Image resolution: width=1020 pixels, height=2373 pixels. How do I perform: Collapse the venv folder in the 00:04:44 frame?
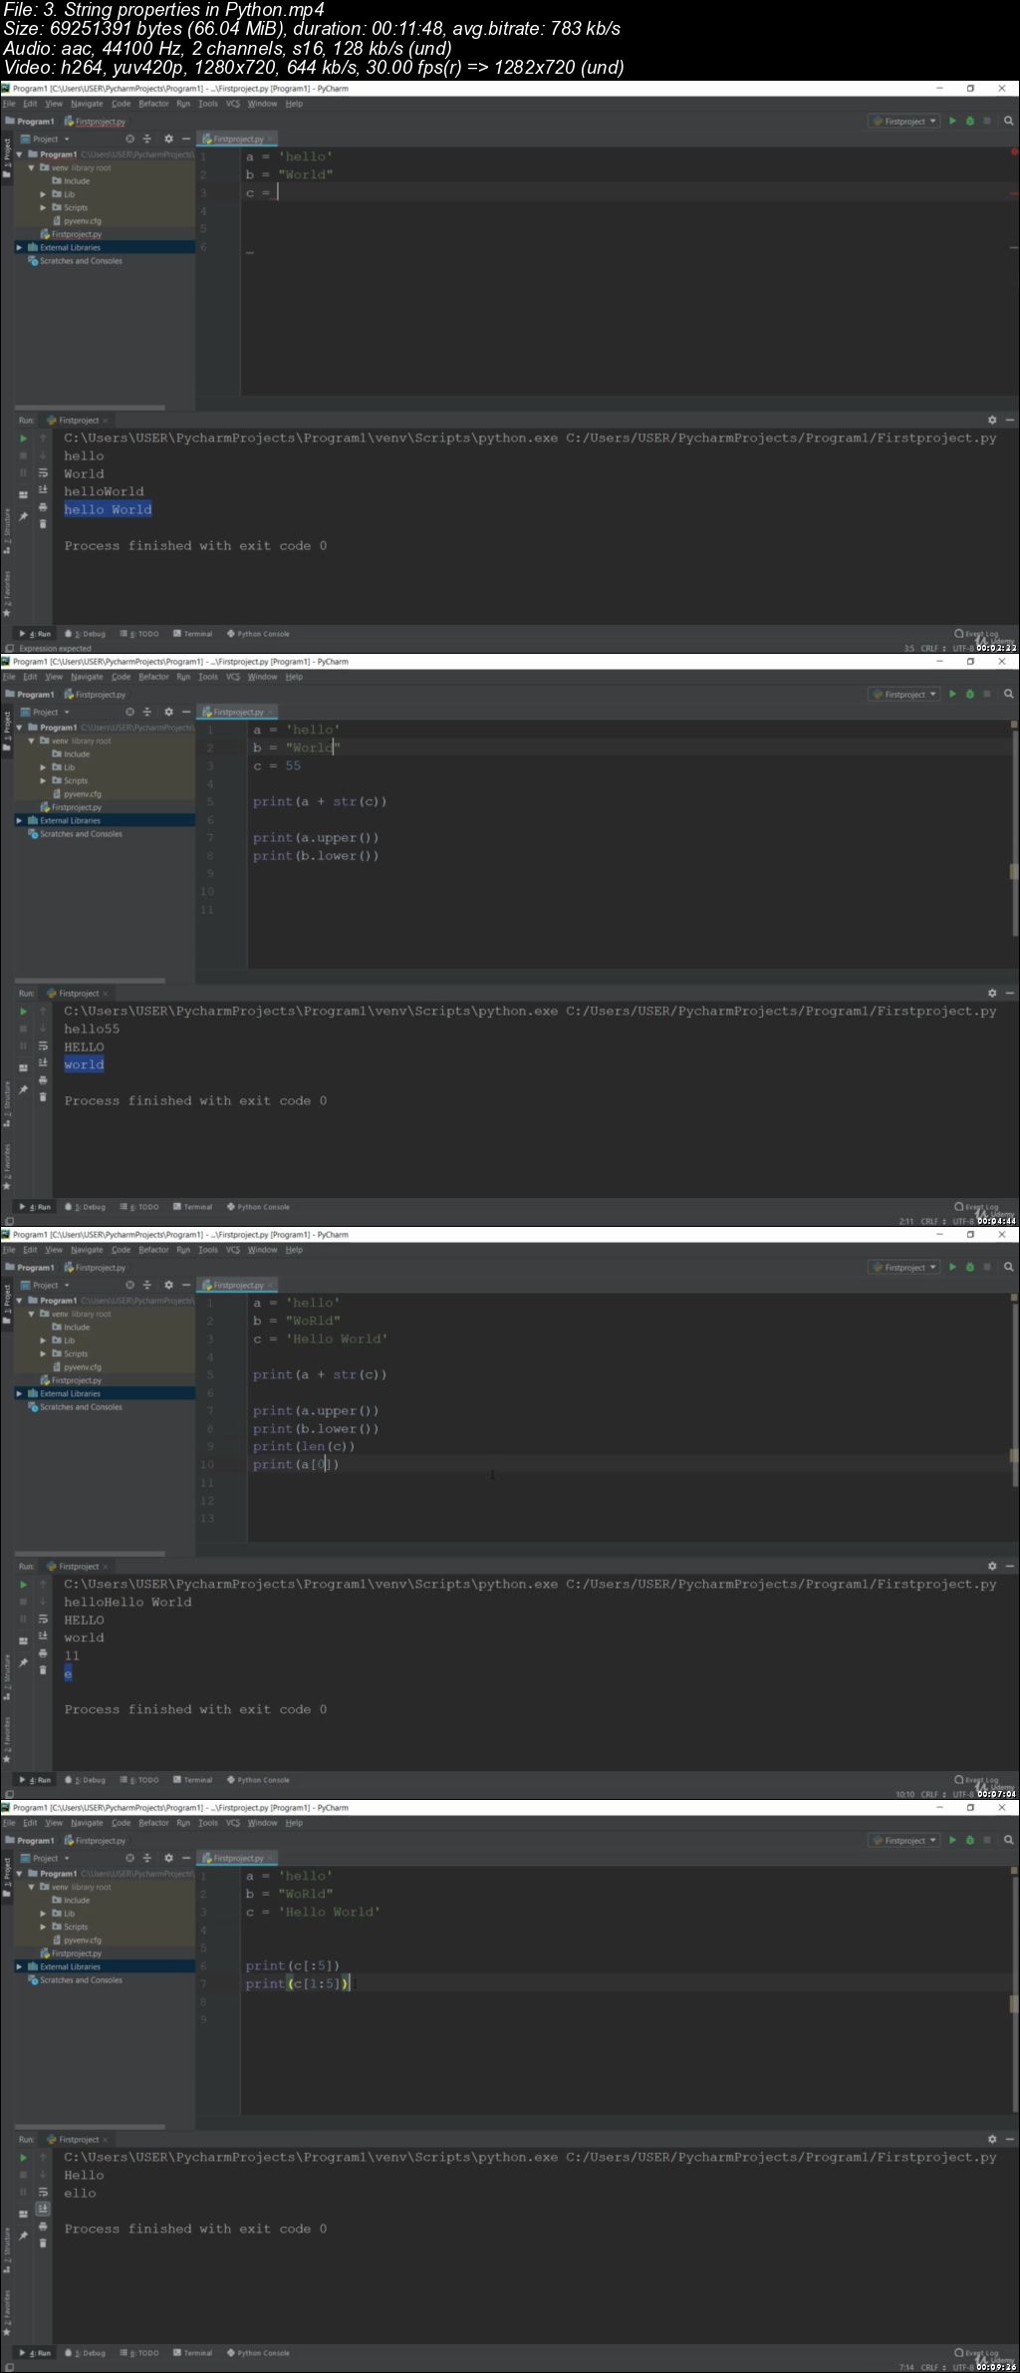coord(31,741)
